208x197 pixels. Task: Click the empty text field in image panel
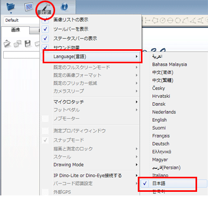[21, 55]
